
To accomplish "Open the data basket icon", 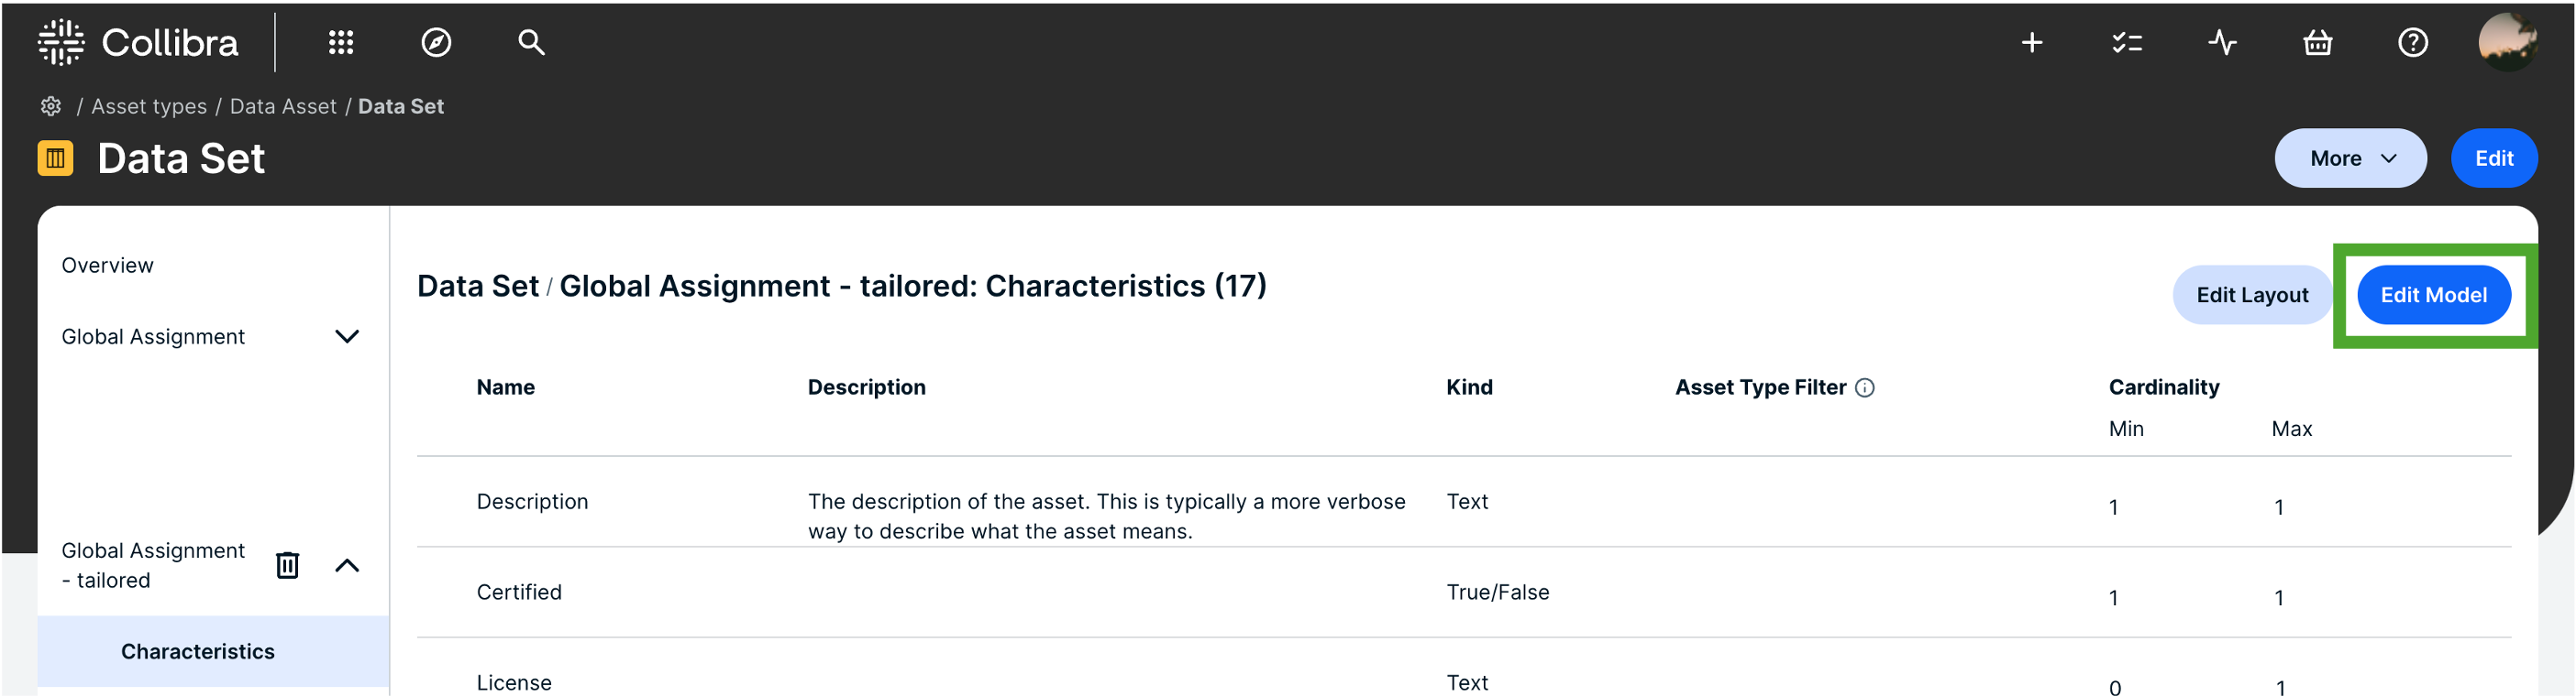I will pyautogui.click(x=2317, y=42).
